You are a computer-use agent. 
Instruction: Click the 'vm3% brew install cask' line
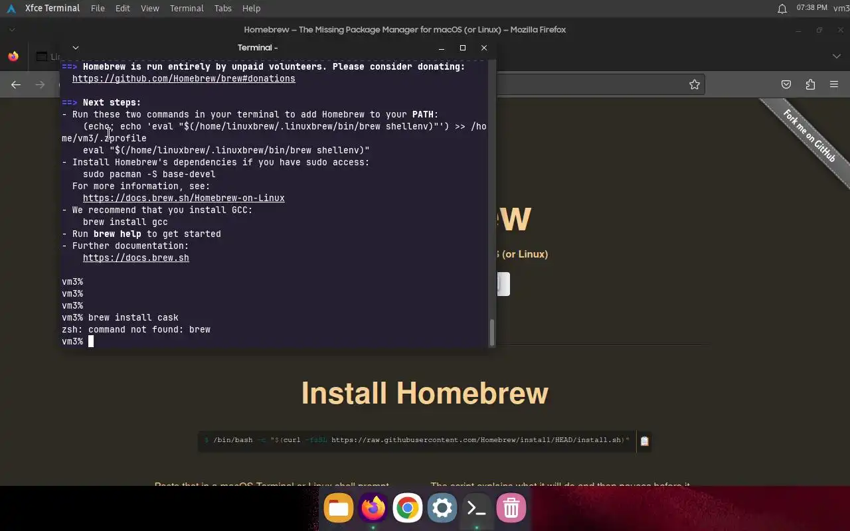point(120,317)
